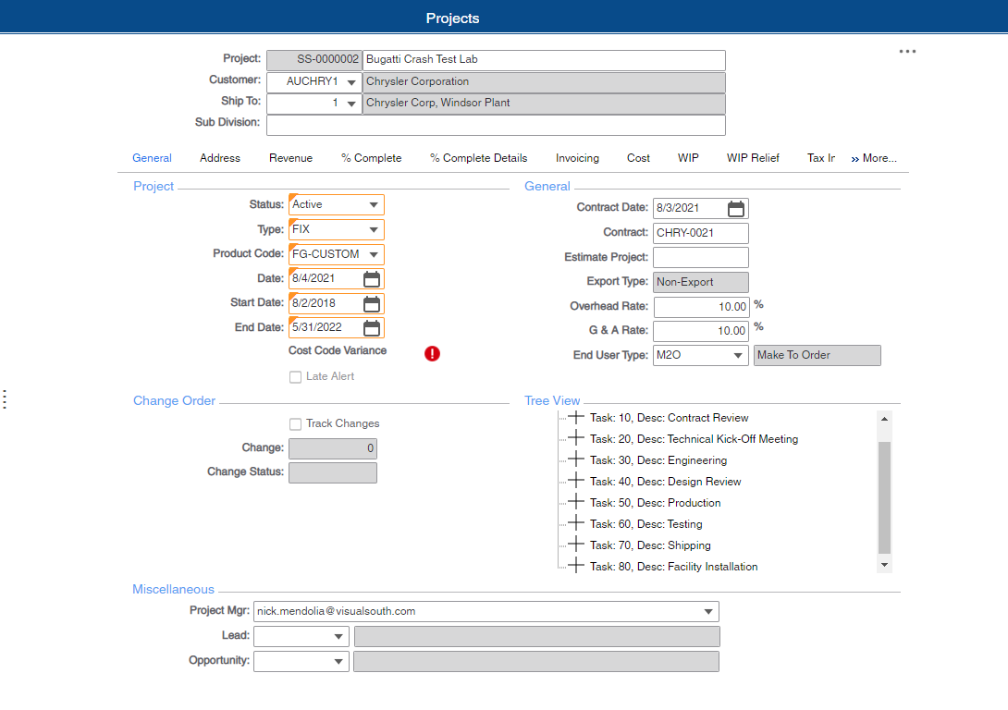Screen dimensions: 1008x710
Task: Open the Contract Date calendar picker
Action: [735, 208]
